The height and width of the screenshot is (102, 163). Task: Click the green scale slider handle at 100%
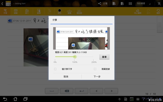tap(75, 57)
